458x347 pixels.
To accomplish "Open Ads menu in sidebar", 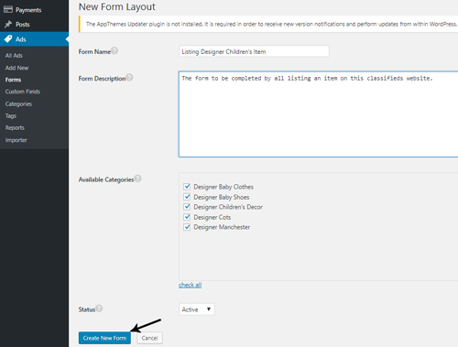I will [34, 39].
